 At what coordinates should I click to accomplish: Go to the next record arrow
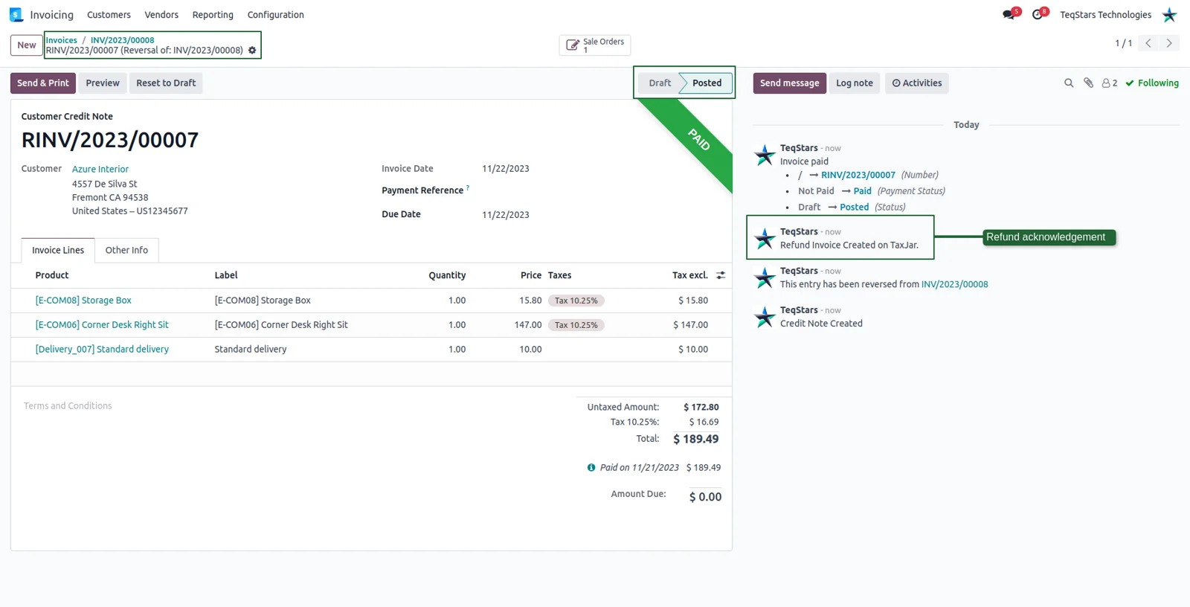pyautogui.click(x=1169, y=43)
